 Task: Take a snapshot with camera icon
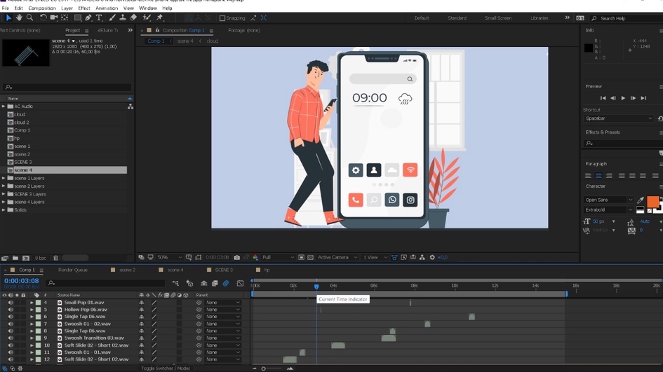237,257
